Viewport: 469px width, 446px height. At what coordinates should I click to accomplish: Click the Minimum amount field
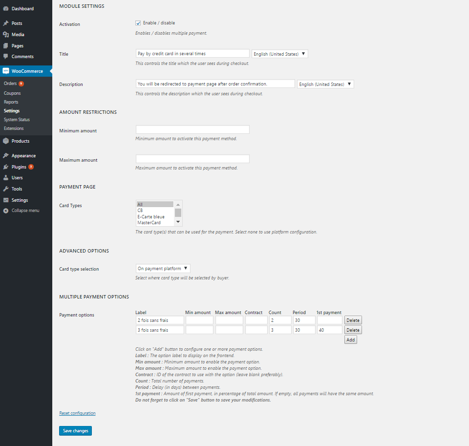coord(192,129)
